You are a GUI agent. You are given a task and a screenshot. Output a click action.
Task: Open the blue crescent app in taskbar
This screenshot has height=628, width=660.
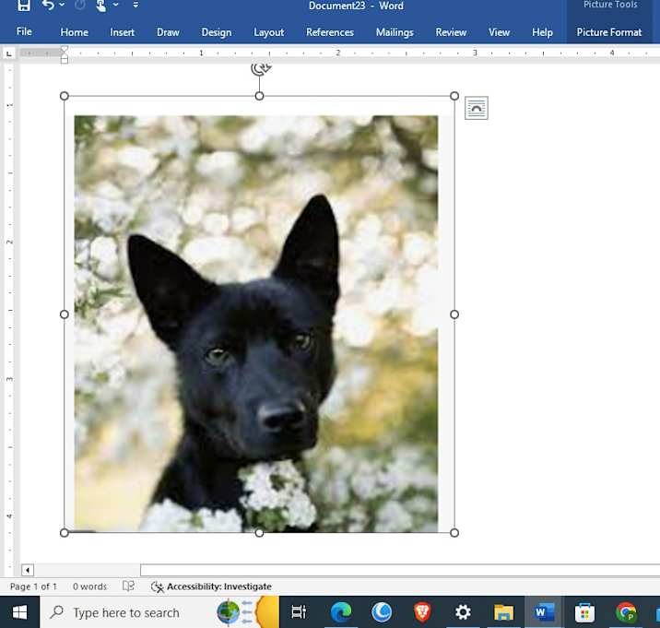click(382, 612)
